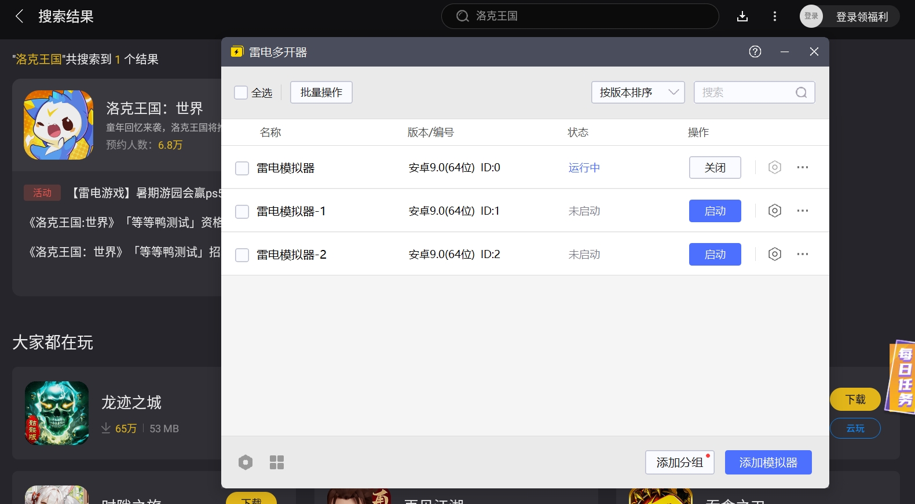Screen dimensions: 915x504
Task: Open more options for 雷电模拟器-1
Action: click(x=802, y=211)
